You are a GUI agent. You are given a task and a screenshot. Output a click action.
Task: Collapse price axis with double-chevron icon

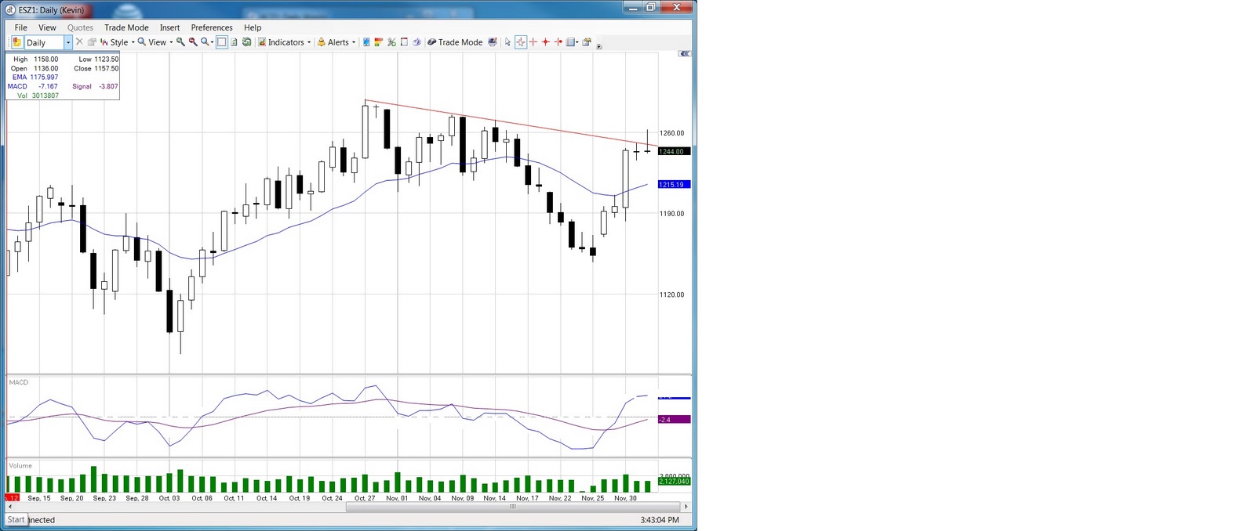tap(685, 53)
